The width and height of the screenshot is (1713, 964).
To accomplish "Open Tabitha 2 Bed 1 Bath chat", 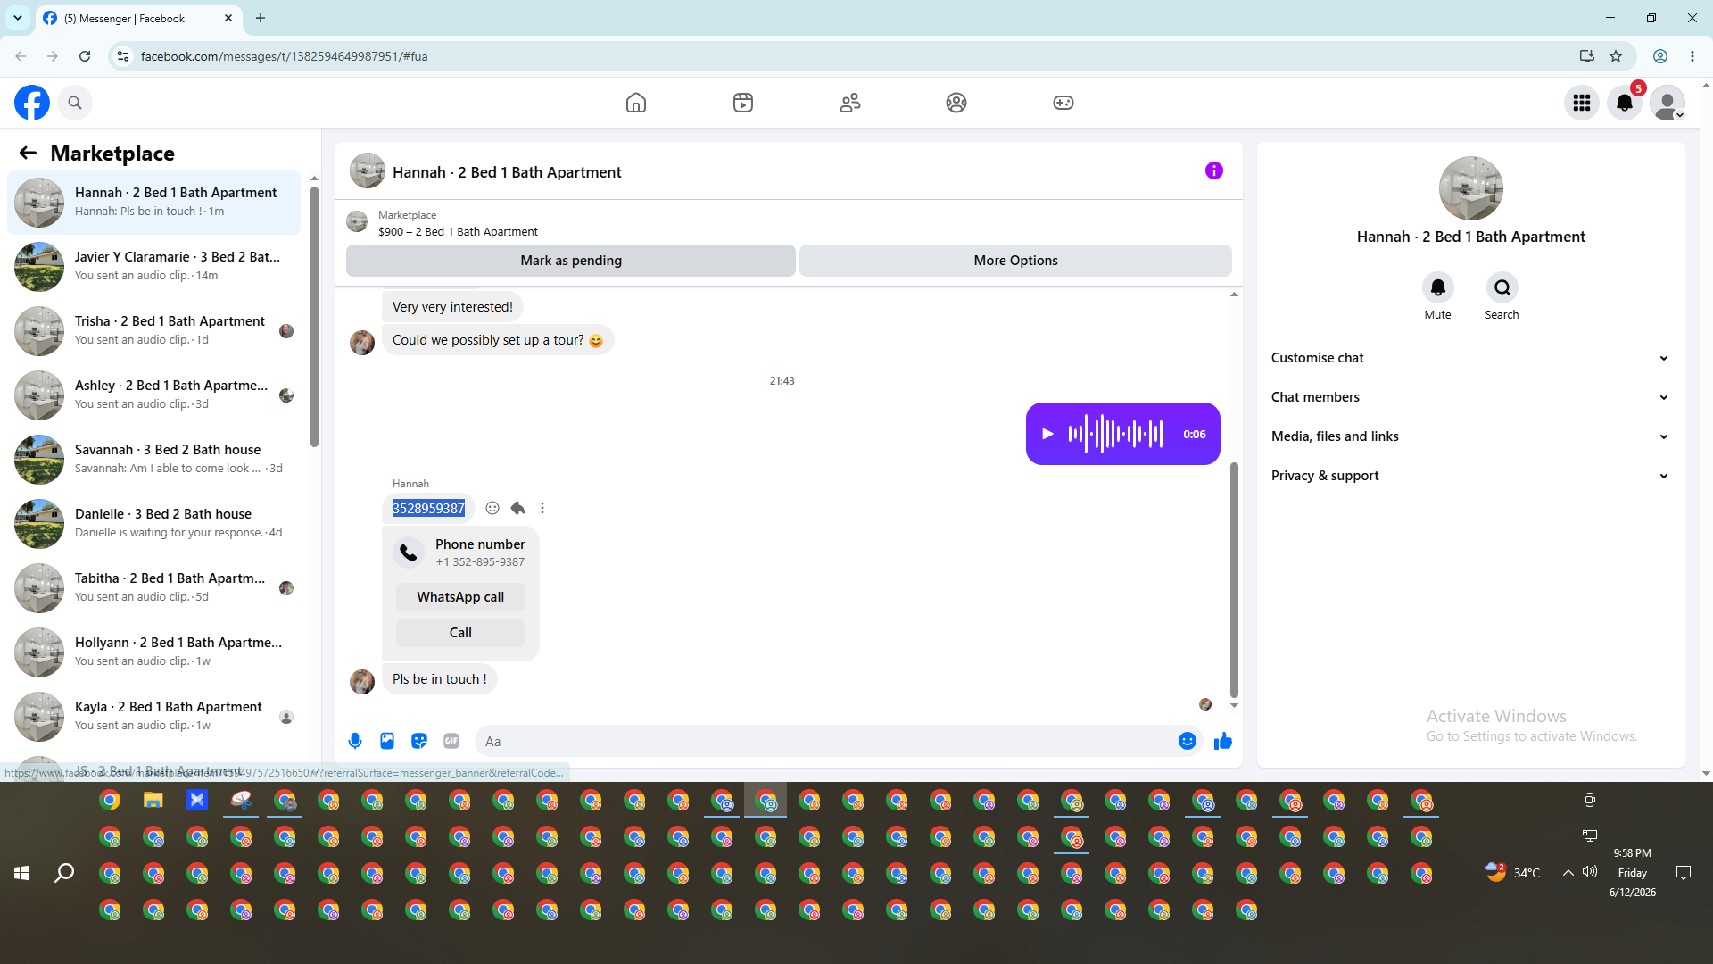I will (153, 587).
